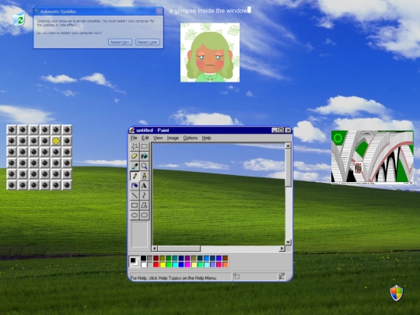
Task: Pick the bright red palette swatch
Action: coord(156,265)
